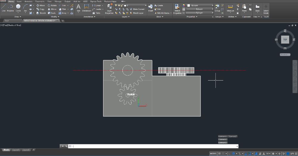The height and width of the screenshot is (156, 298).
Task: Select the Circle drawing tool
Action: [18, 8]
